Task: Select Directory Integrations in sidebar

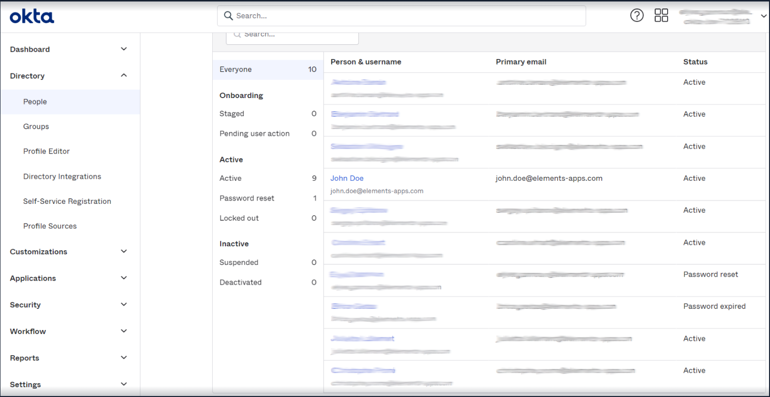Action: coord(62,176)
